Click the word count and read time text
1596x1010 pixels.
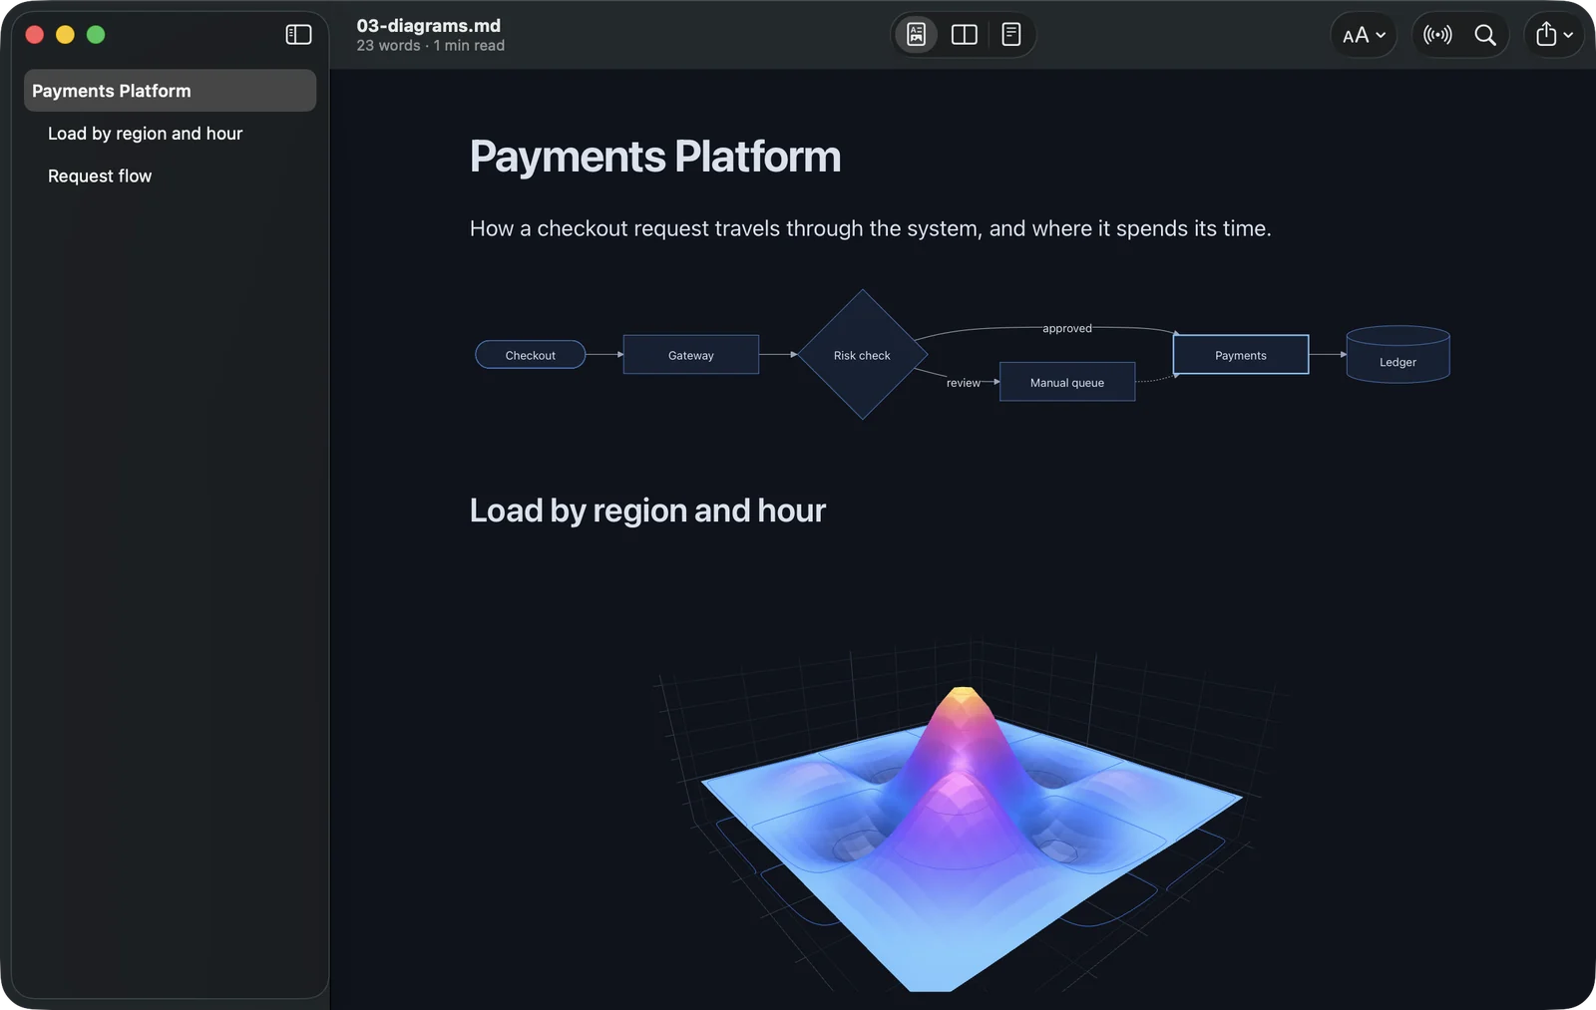click(431, 46)
